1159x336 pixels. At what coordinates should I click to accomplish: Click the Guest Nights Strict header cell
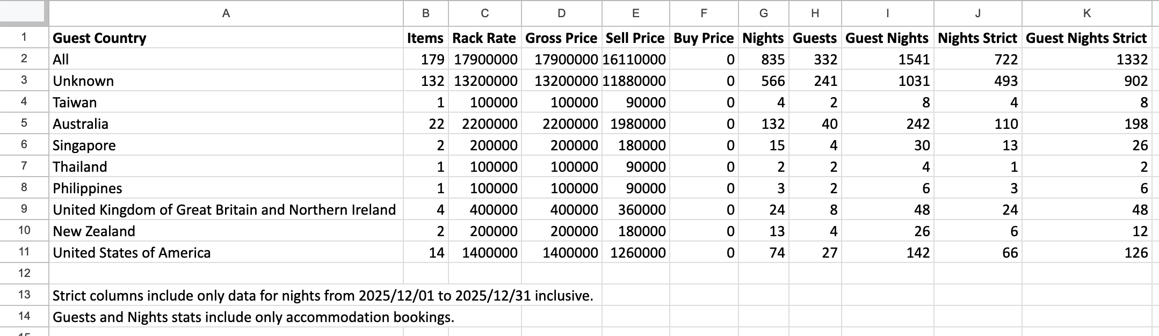coord(1086,38)
